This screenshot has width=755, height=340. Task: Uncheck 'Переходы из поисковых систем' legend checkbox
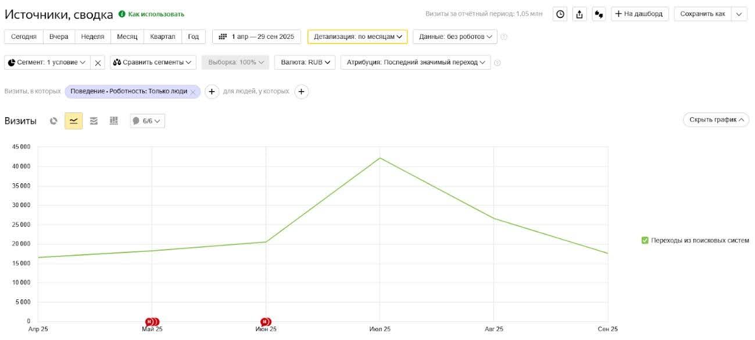(x=645, y=240)
